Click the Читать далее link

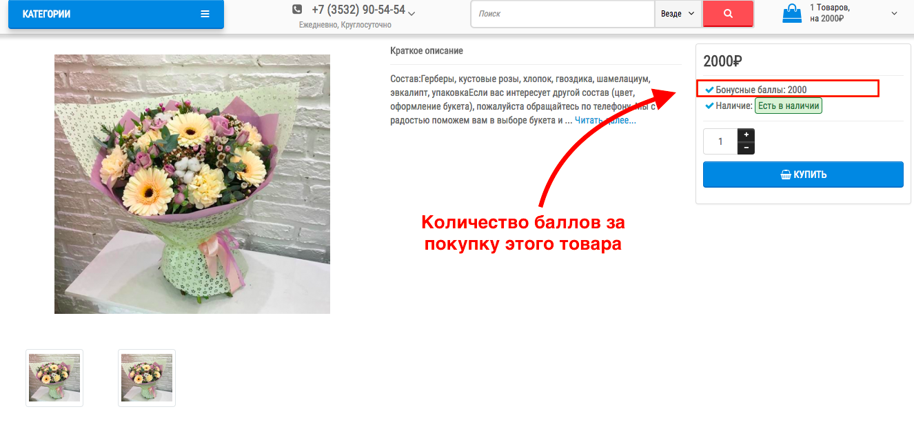coord(605,120)
